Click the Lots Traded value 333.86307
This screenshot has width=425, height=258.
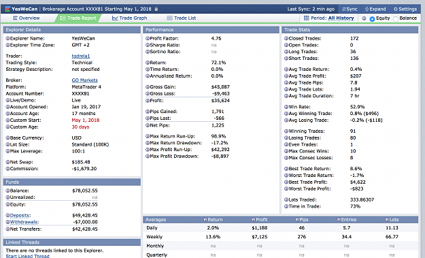click(362, 199)
